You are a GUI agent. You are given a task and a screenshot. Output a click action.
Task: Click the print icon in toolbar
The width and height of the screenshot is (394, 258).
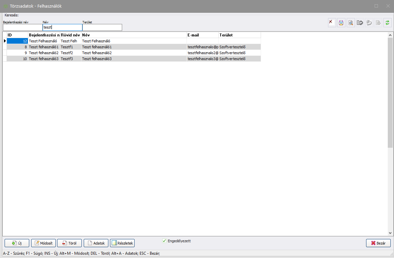[x=341, y=23]
